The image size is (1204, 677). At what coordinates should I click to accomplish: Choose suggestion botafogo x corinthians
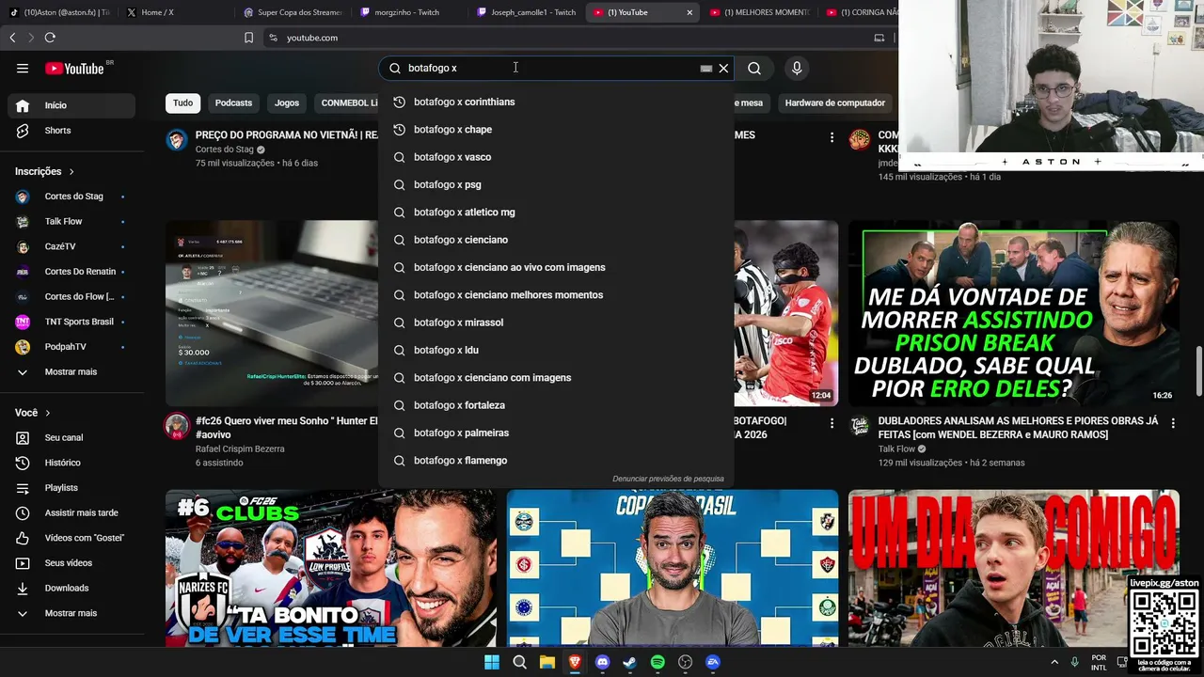click(x=555, y=102)
